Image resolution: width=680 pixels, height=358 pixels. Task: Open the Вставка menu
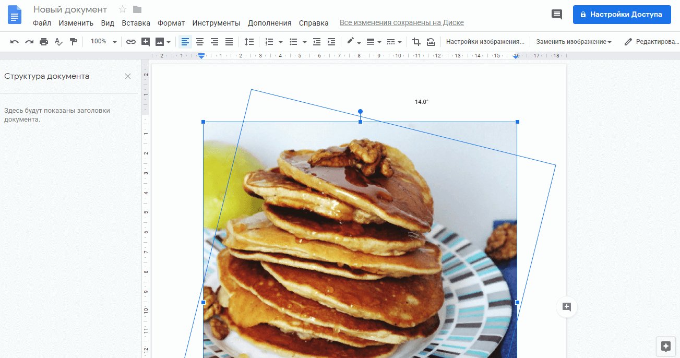[x=136, y=23]
